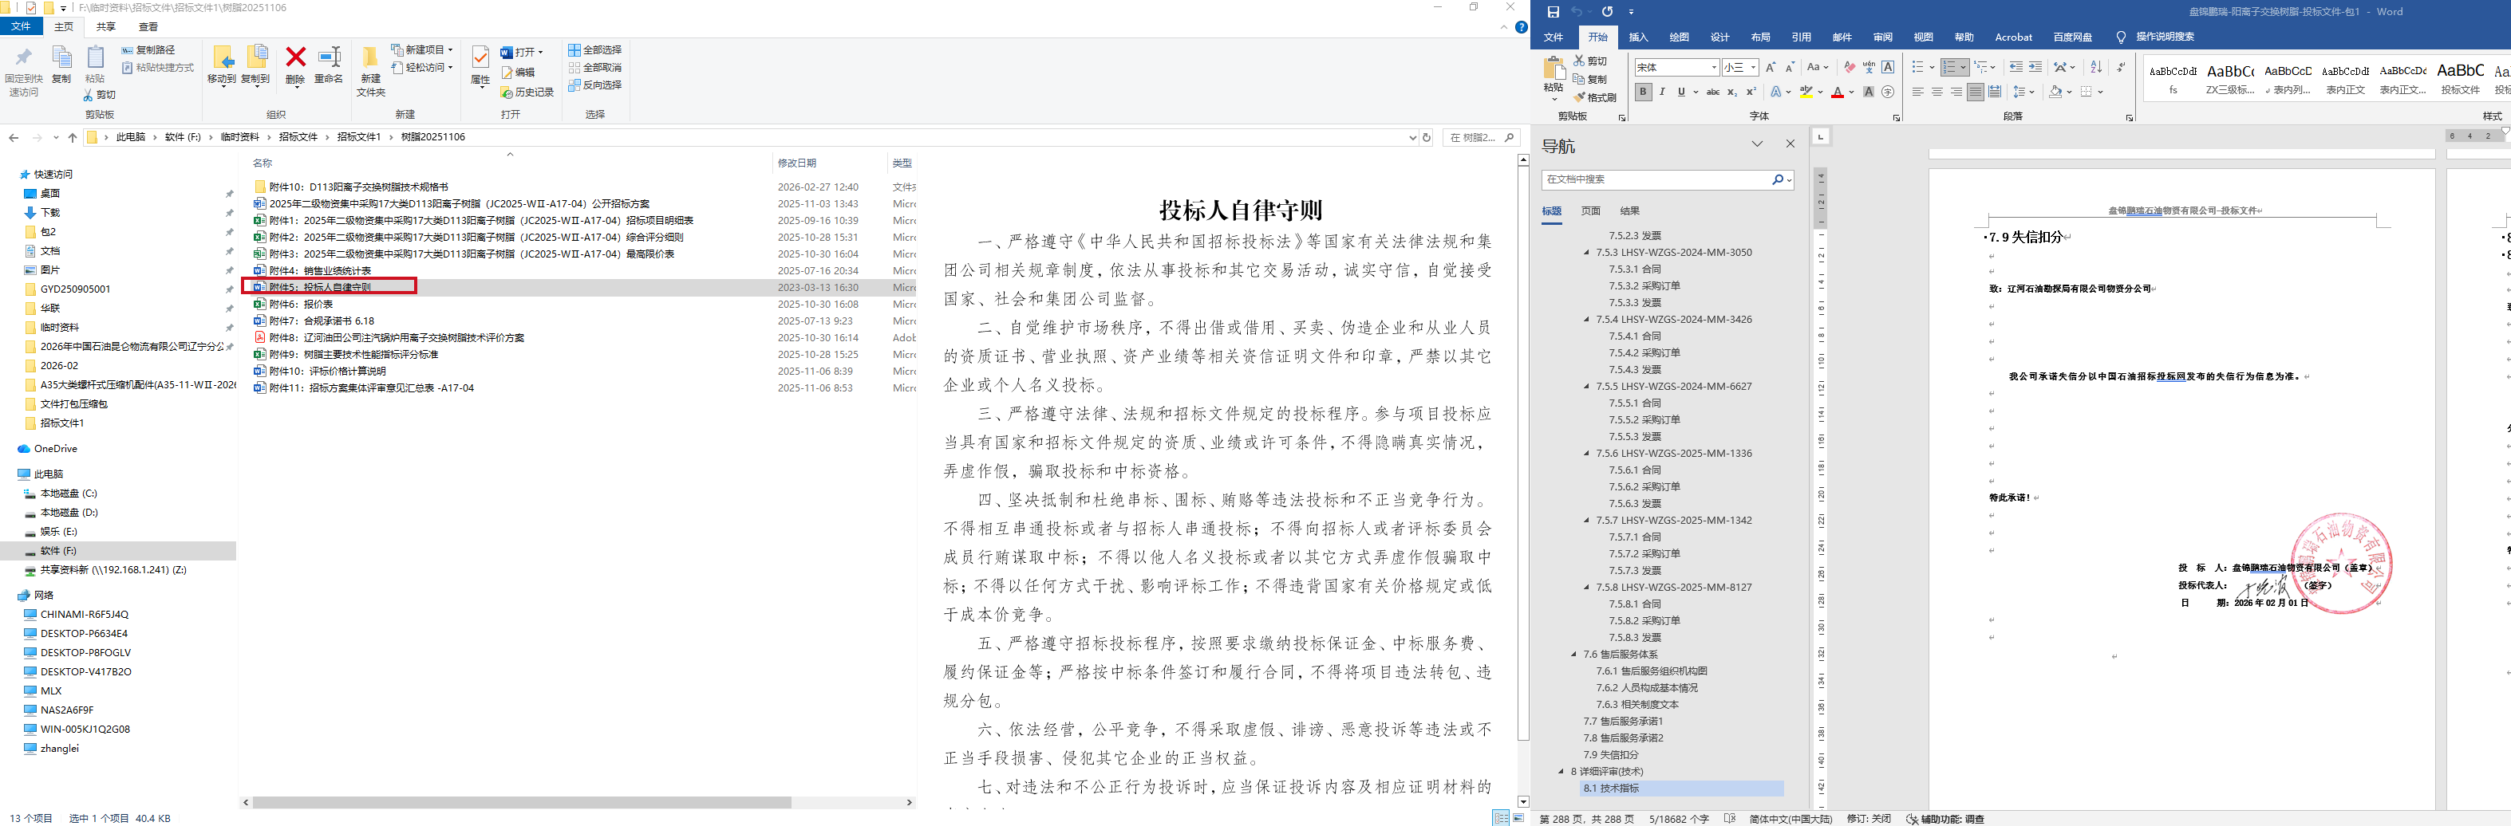Toggle Italic in Word ribbon
Image resolution: width=2511 pixels, height=826 pixels.
click(x=1662, y=92)
